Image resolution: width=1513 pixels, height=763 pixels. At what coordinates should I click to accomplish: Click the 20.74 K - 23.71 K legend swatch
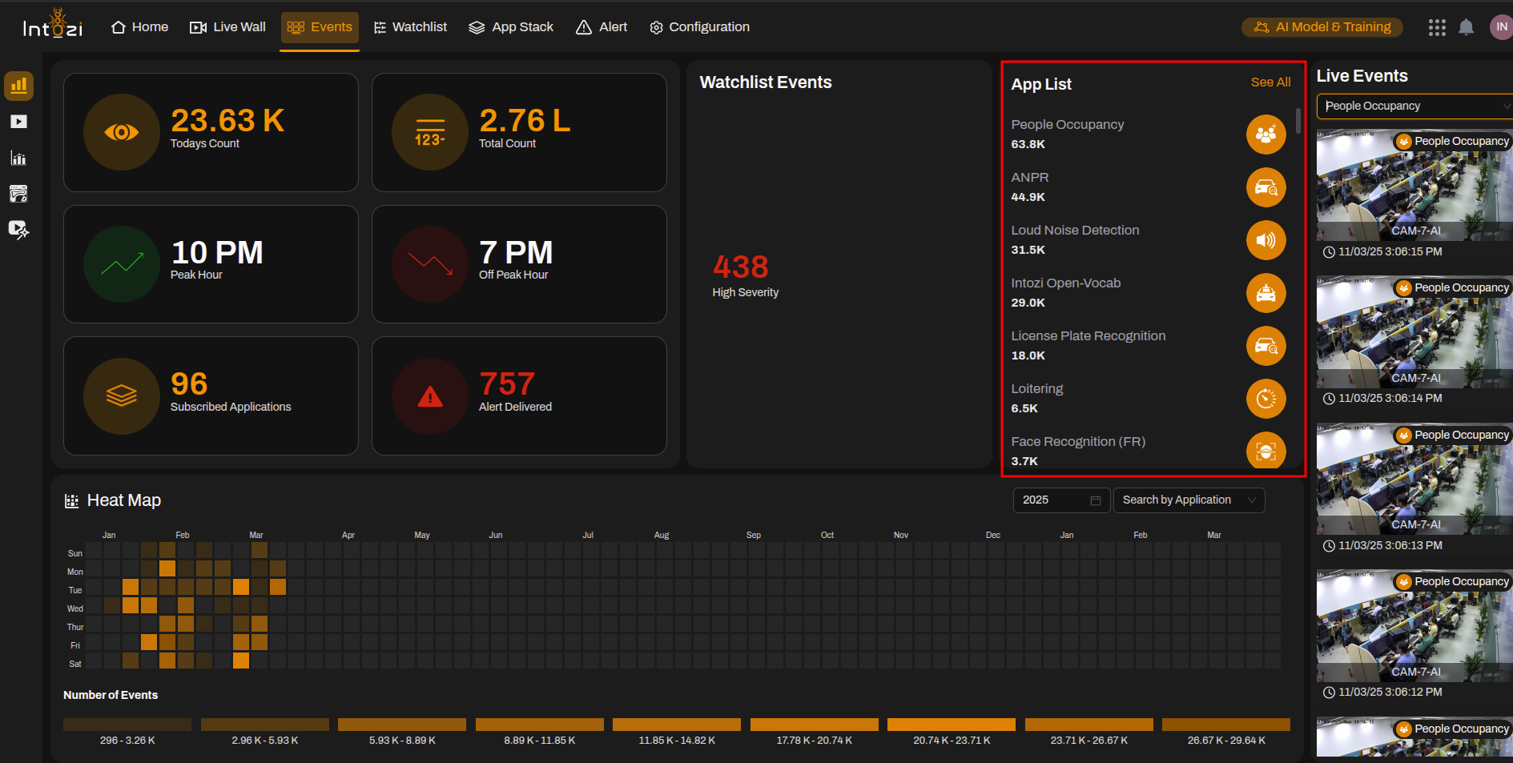[952, 724]
